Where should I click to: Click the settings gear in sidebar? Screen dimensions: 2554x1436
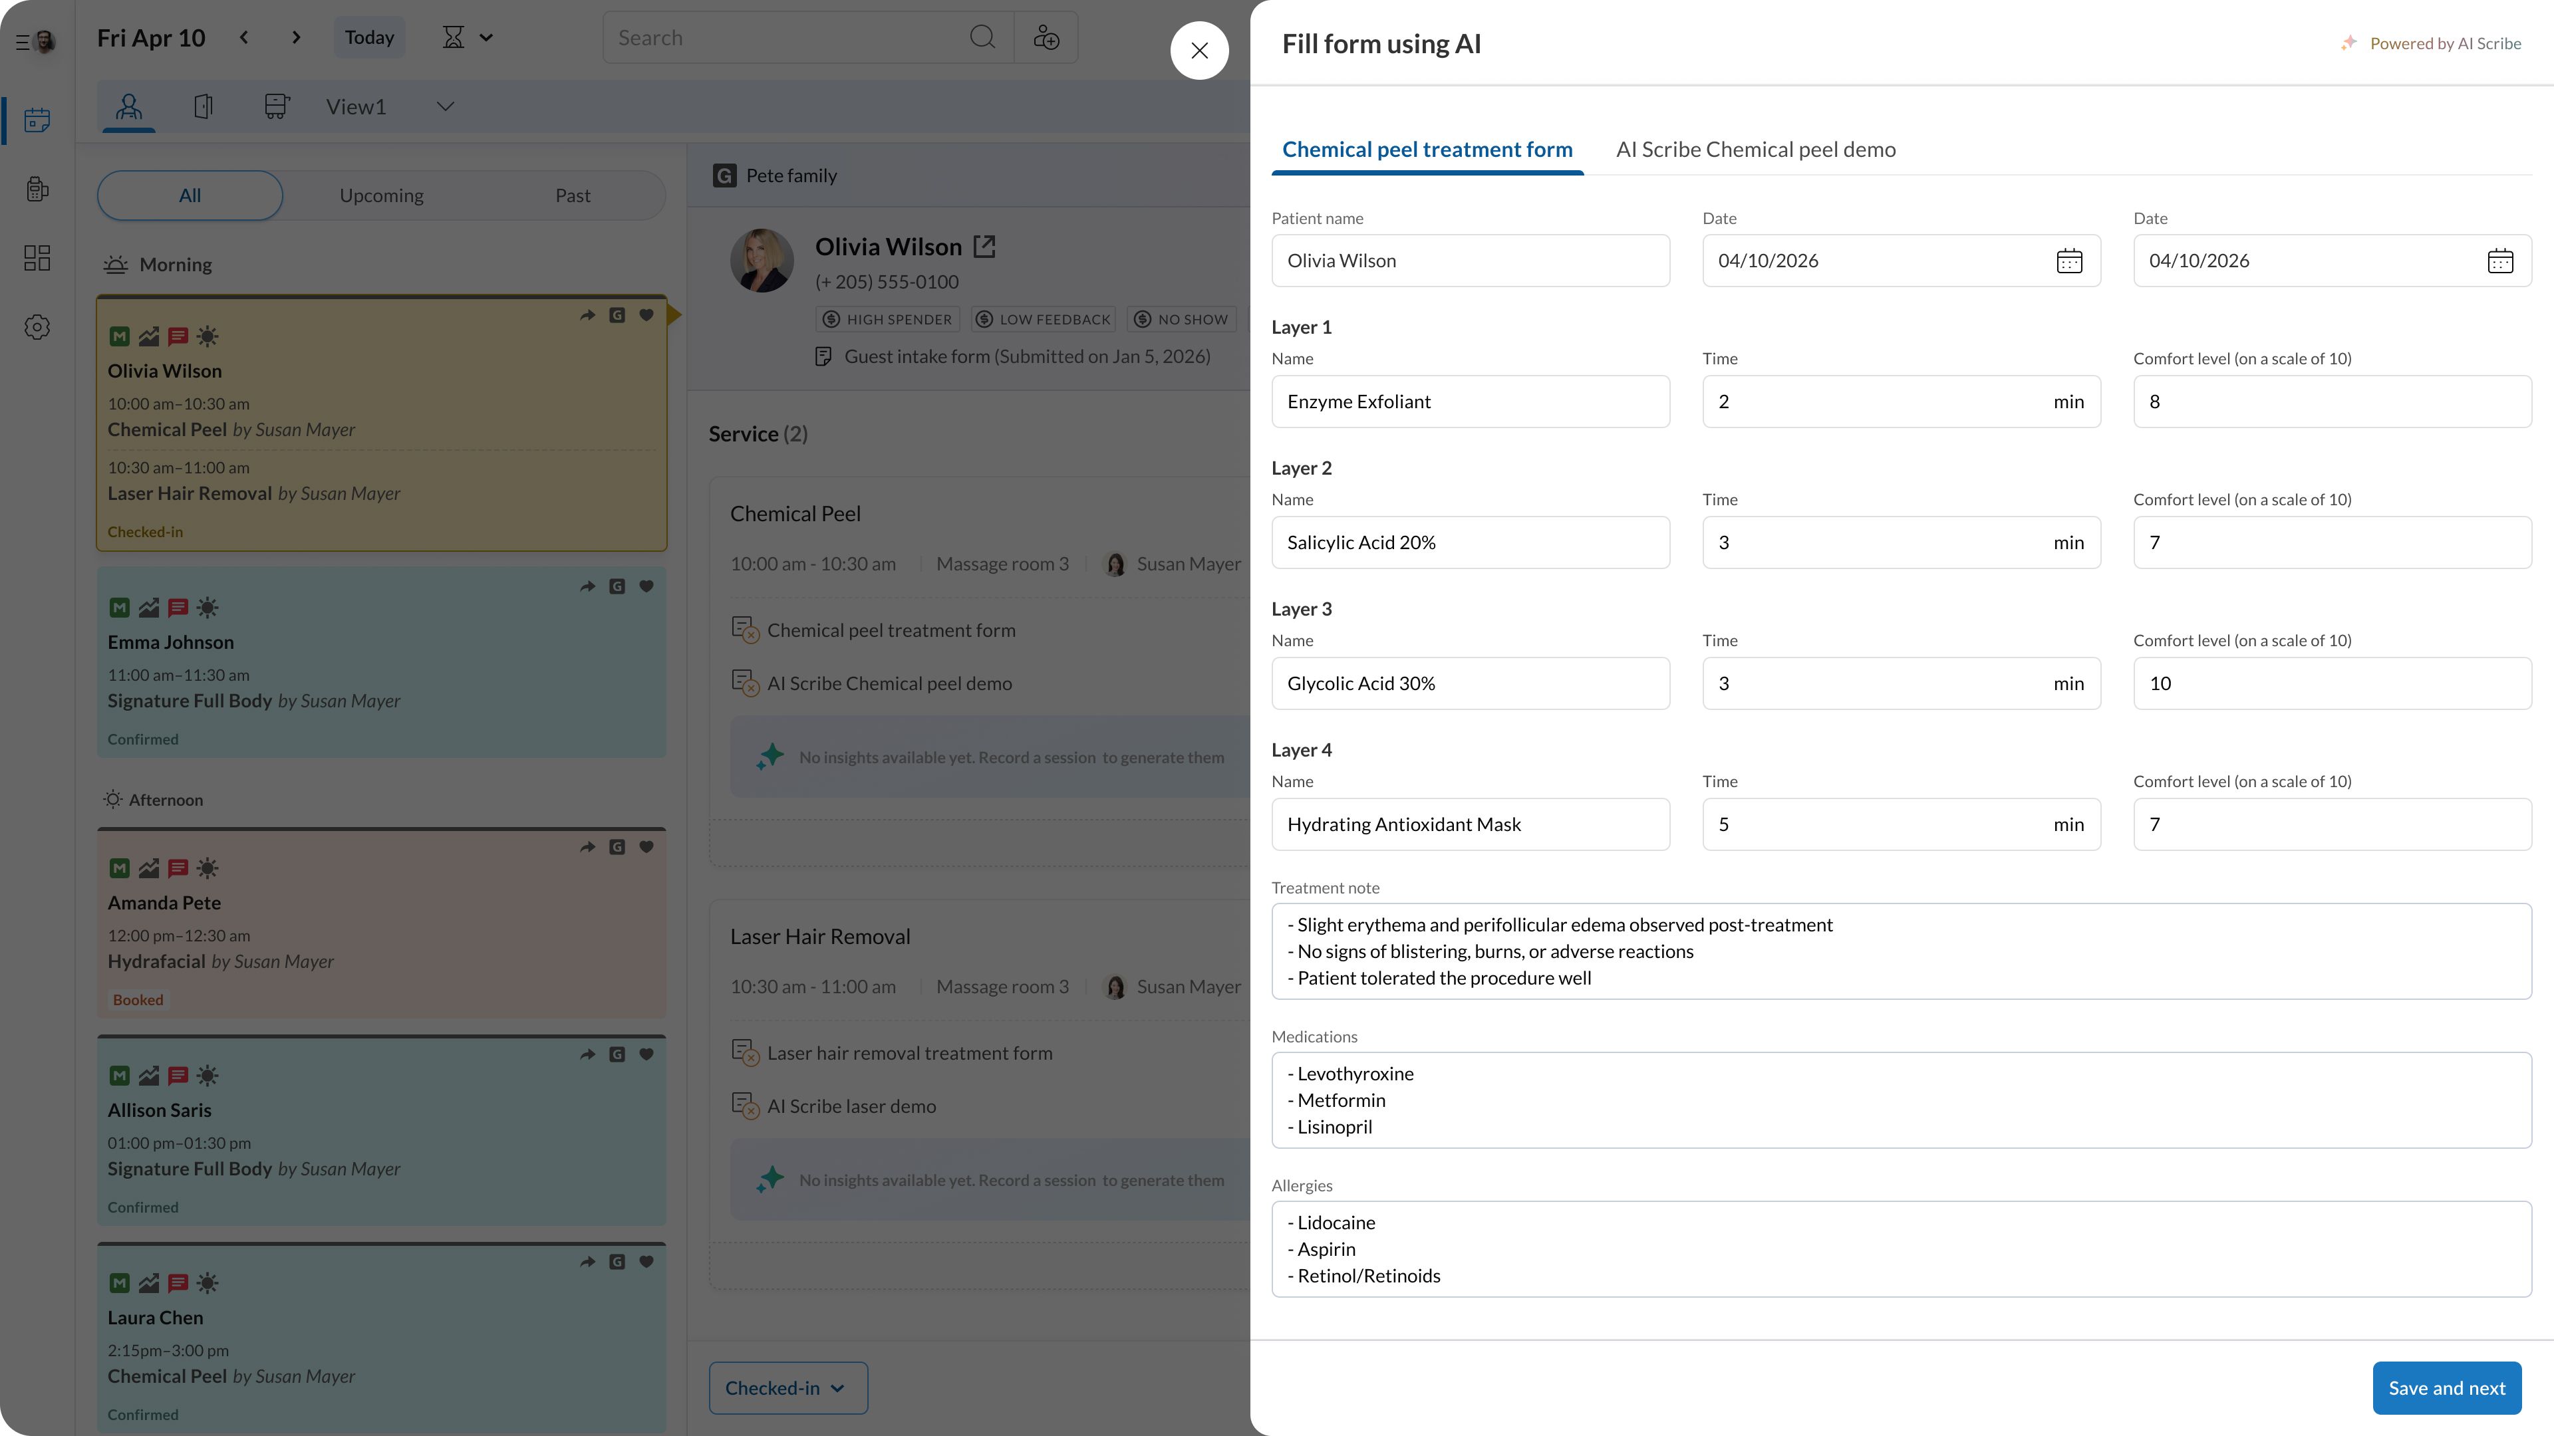coord(38,327)
